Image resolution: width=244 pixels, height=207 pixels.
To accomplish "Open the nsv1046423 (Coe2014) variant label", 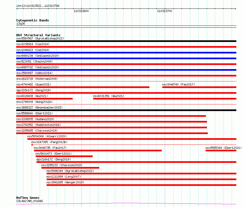I will tap(33, 50).
